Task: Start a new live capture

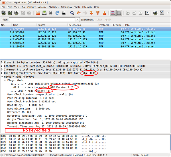Action: 17,13
